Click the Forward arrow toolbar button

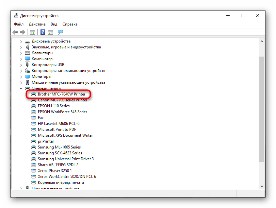23,32
